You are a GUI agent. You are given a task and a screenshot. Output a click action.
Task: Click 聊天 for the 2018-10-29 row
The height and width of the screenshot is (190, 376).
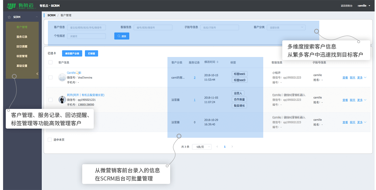pyautogui.click(x=353, y=122)
